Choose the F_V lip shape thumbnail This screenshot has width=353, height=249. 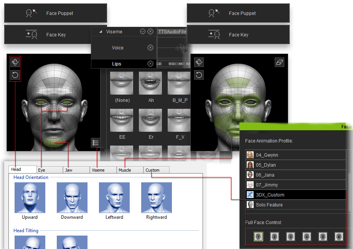click(179, 120)
